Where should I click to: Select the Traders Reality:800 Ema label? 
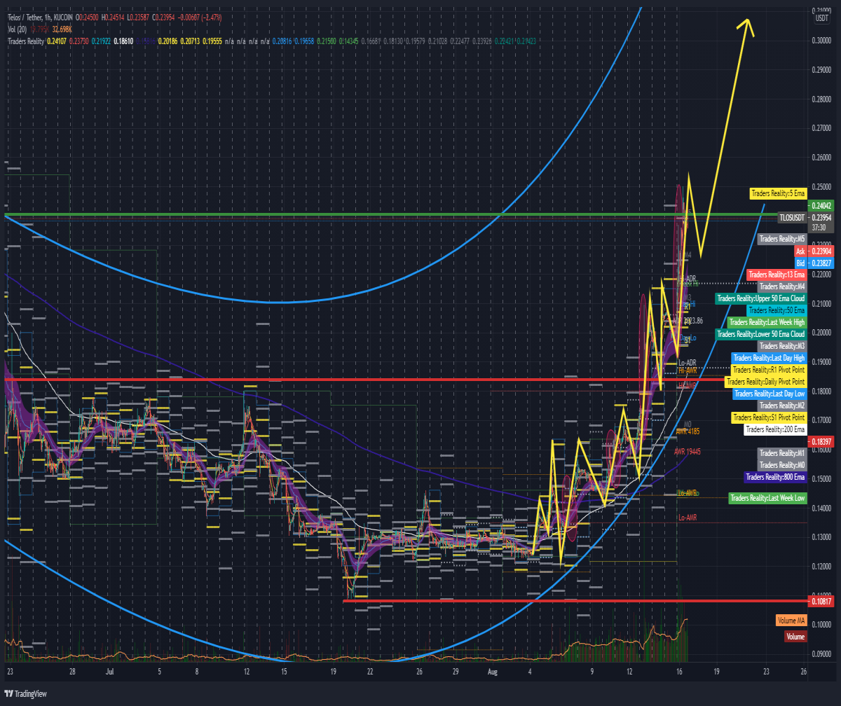coord(775,477)
